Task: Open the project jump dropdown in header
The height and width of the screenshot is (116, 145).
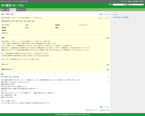Action: tap(134, 5)
